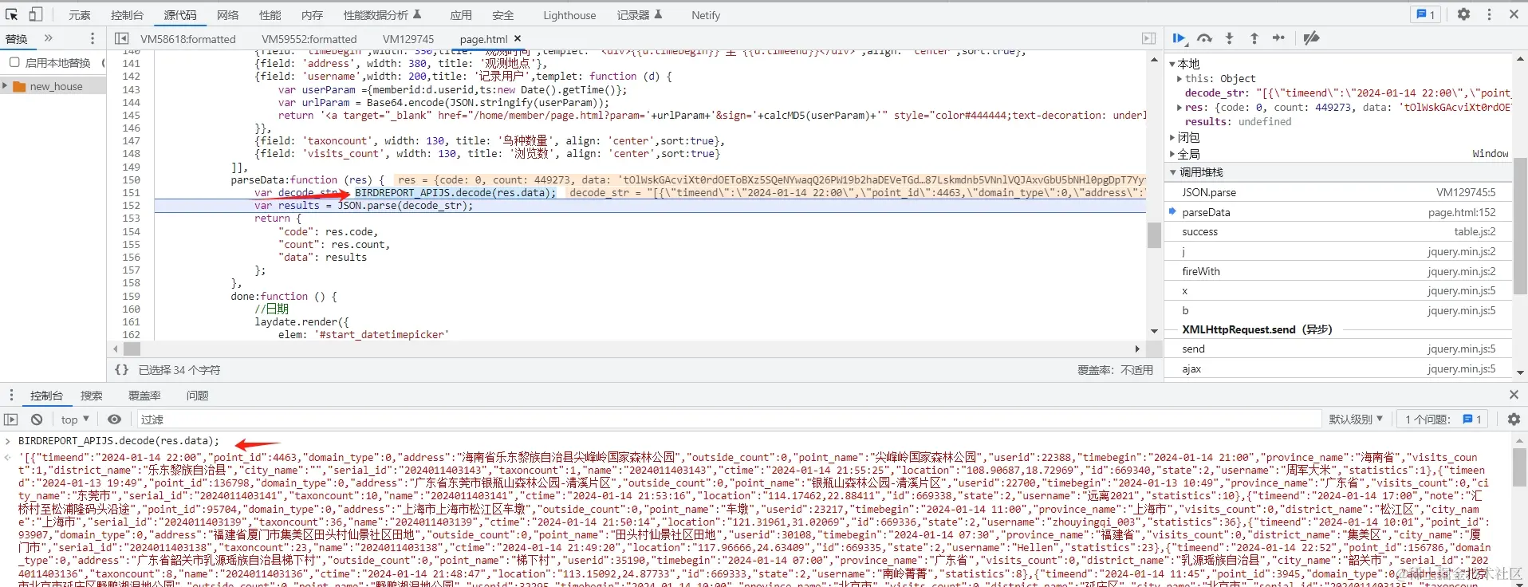Select the JSON.parse call stack frame
The height and width of the screenshot is (587, 1528).
[1338, 192]
